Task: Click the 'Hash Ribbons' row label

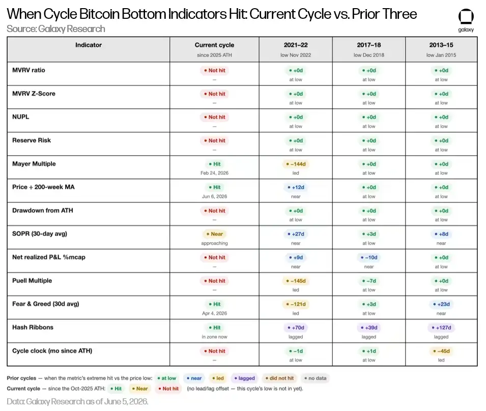Action: [x=33, y=328]
